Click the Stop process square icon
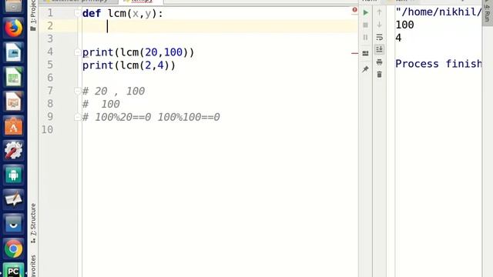Screen dimensions: 493x277 click(x=365, y=25)
